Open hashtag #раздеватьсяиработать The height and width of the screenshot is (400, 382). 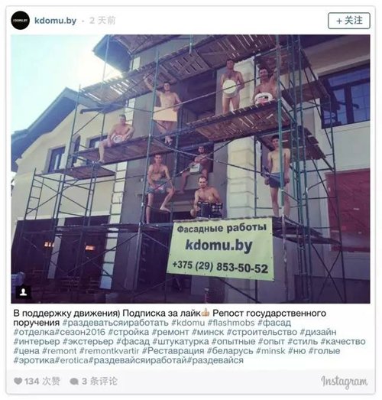[x=115, y=323]
